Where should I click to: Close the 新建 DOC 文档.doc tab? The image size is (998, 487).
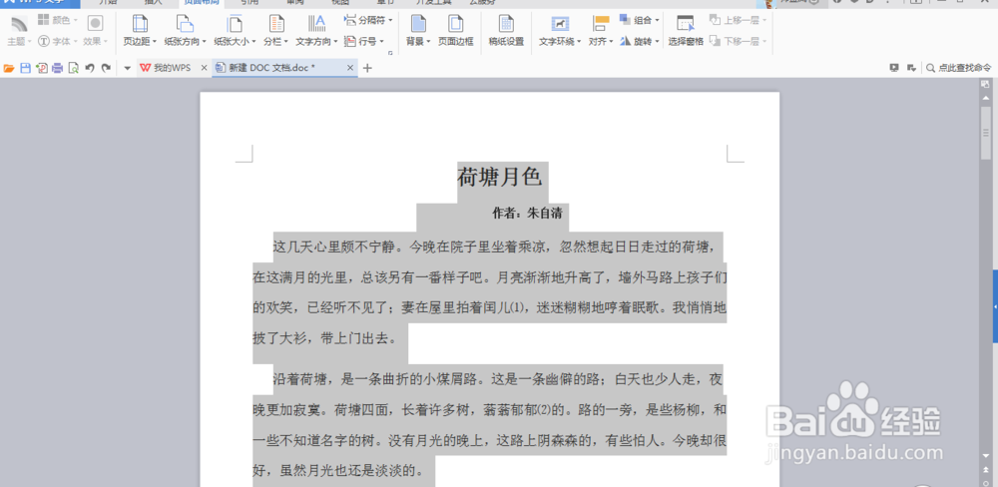pos(350,68)
